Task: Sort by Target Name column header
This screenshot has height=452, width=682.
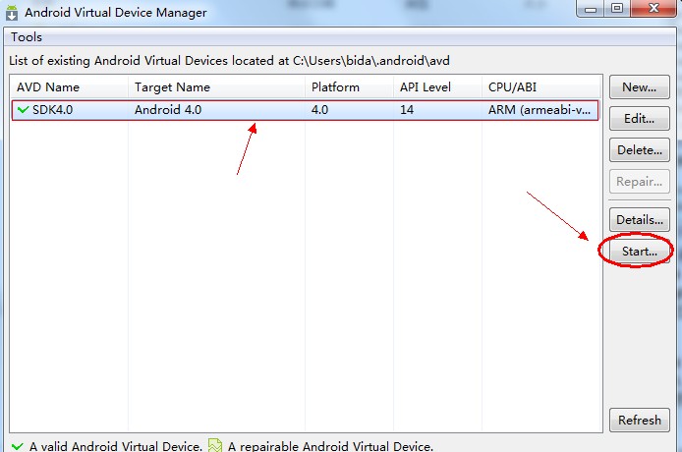Action: pyautogui.click(x=216, y=87)
